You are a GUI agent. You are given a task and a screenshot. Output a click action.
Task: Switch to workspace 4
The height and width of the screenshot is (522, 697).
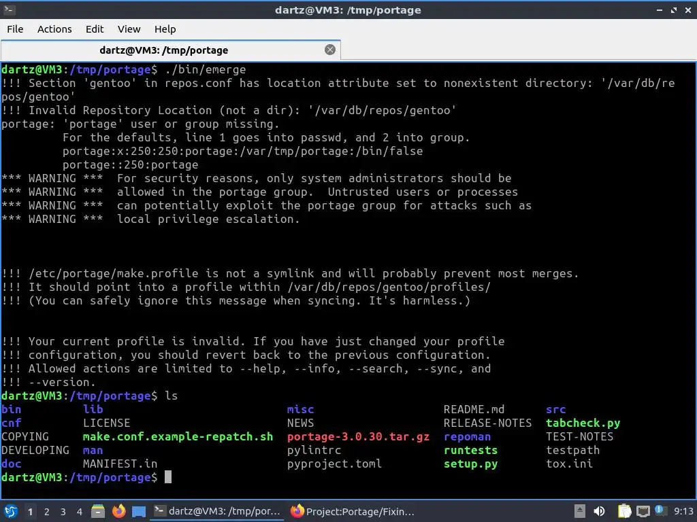coord(80,512)
